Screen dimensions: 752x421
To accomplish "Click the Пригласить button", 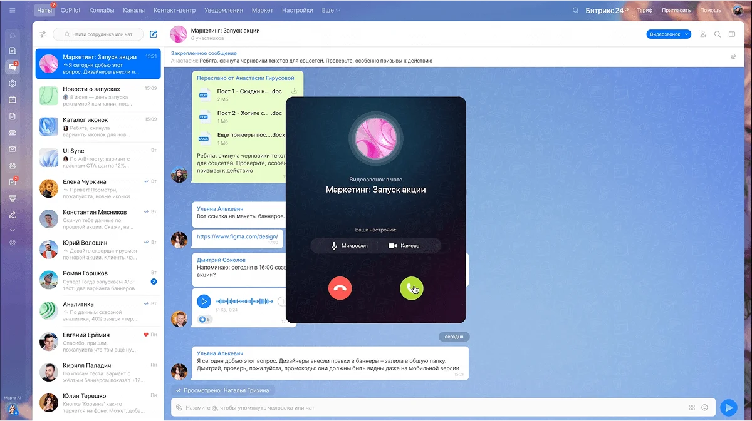I will [676, 11].
